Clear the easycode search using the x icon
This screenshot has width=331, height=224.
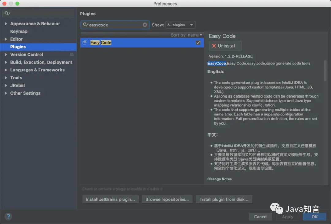tap(145, 25)
